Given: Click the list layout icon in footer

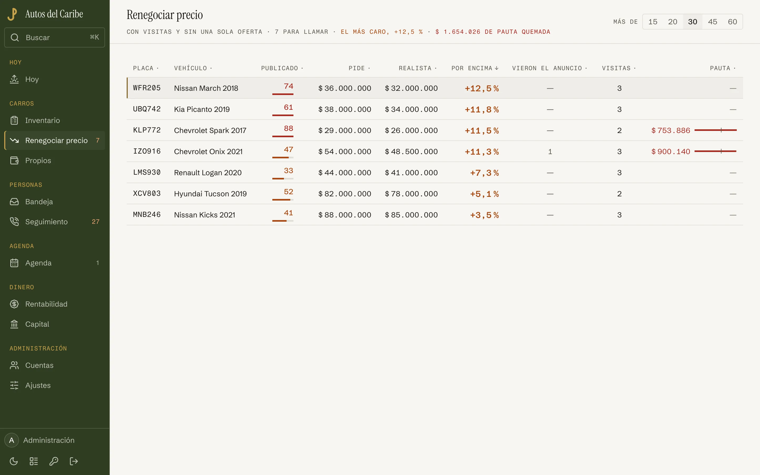Looking at the screenshot, I should point(34,461).
